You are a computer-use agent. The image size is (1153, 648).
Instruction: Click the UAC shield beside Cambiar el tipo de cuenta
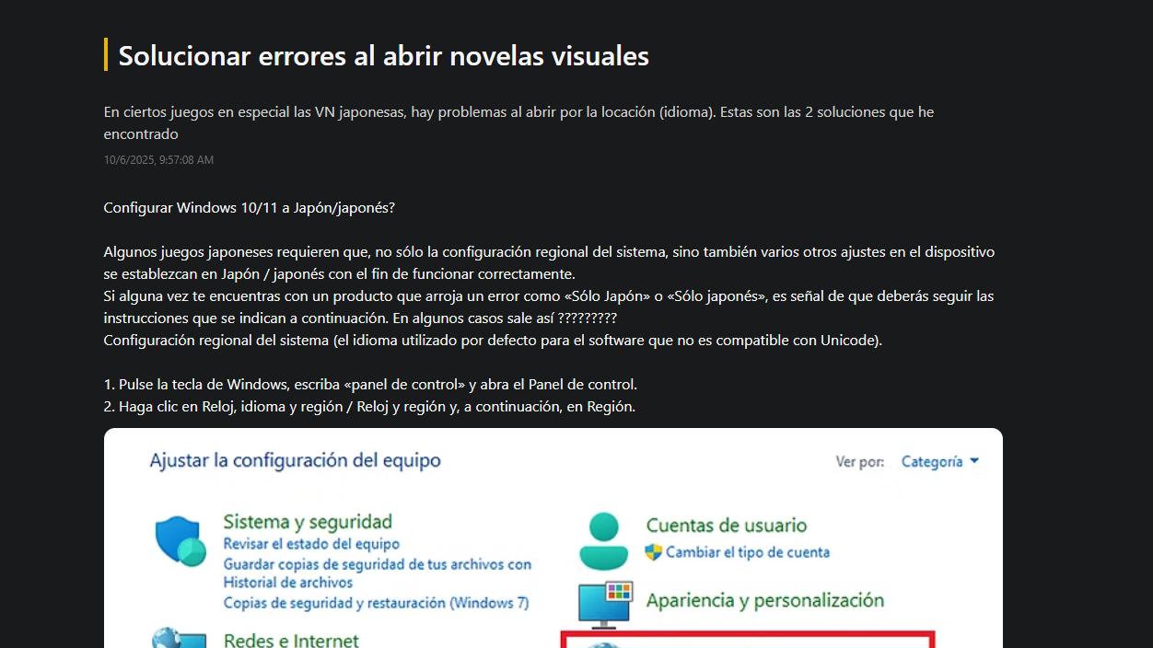tap(657, 552)
